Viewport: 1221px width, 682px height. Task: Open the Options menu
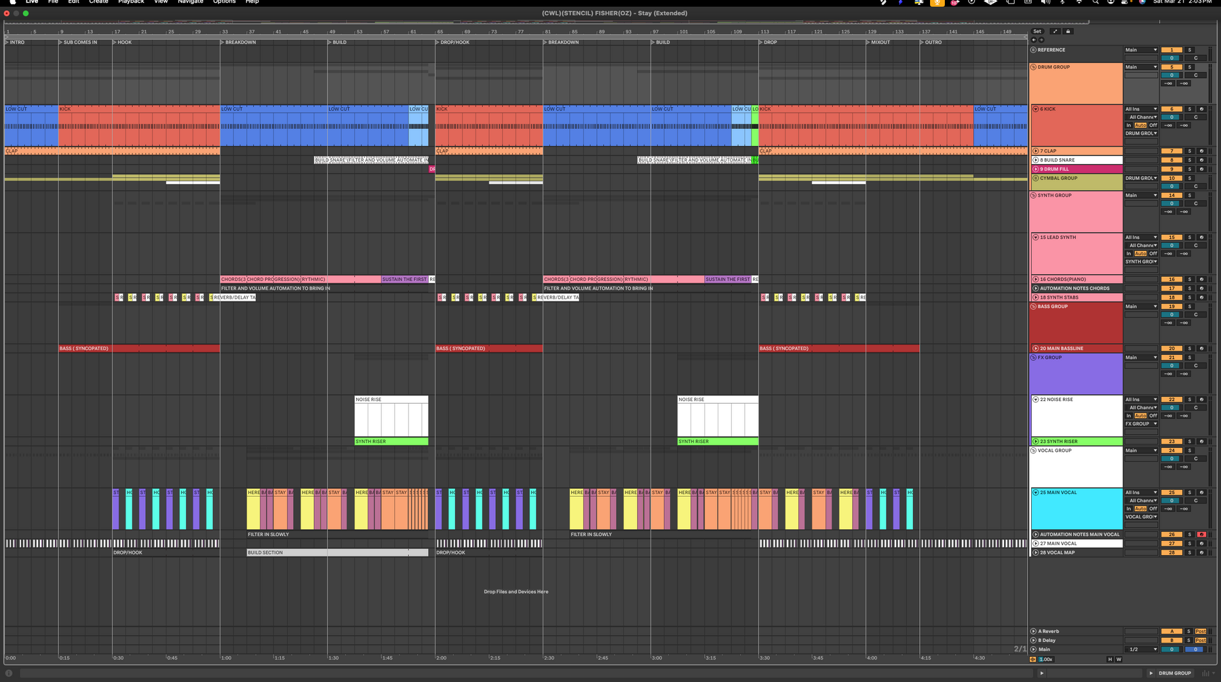(x=225, y=2)
